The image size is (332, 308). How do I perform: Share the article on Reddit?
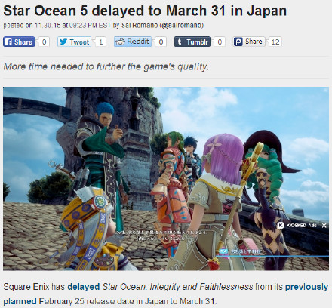click(x=133, y=42)
